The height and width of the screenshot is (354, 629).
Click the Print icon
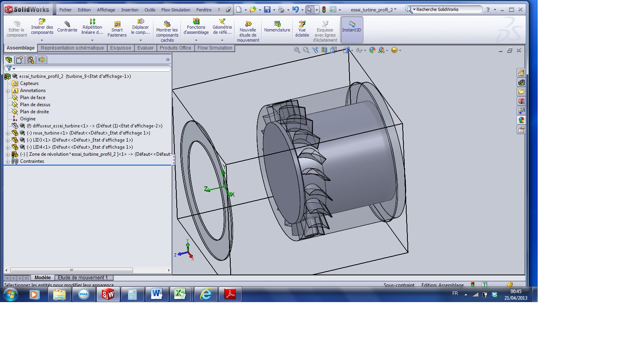click(281, 9)
